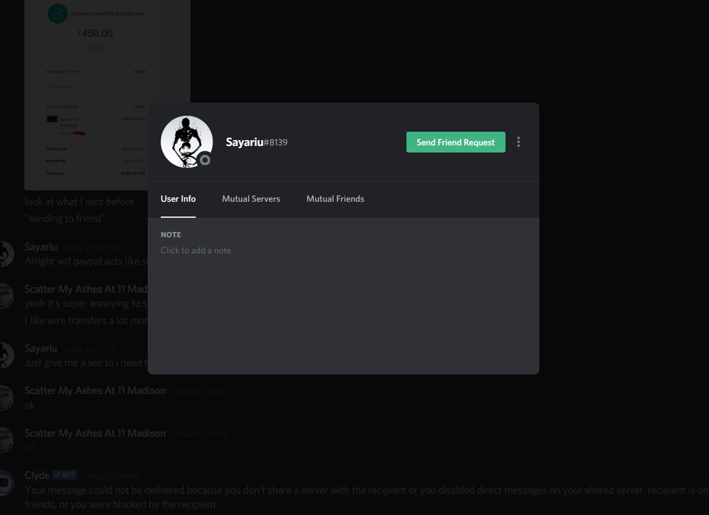This screenshot has width=709, height=515.
Task: Click 'Today at 1:34 PM' timestamp beside Scatter My Ashes
Action: point(199,434)
